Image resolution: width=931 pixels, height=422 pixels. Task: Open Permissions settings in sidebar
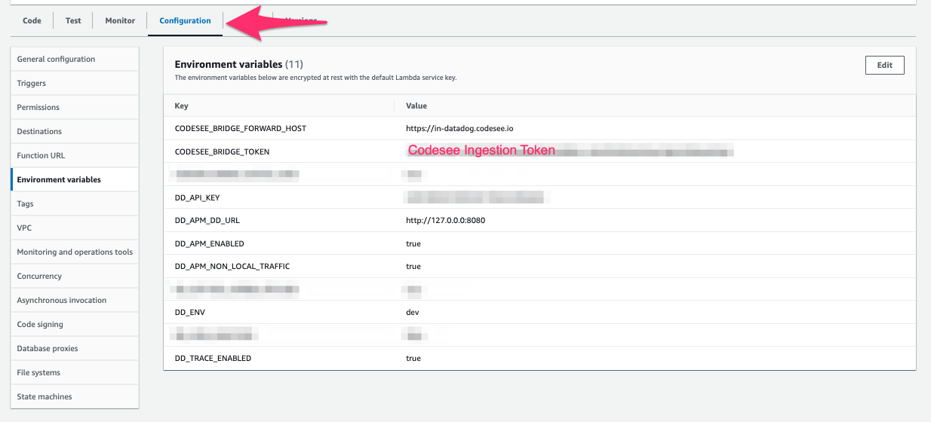click(75, 107)
